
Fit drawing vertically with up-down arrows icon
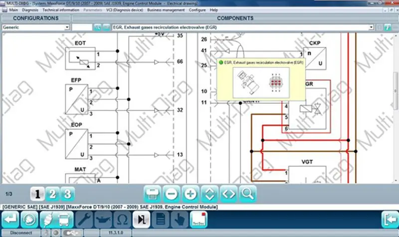[x=209, y=194]
